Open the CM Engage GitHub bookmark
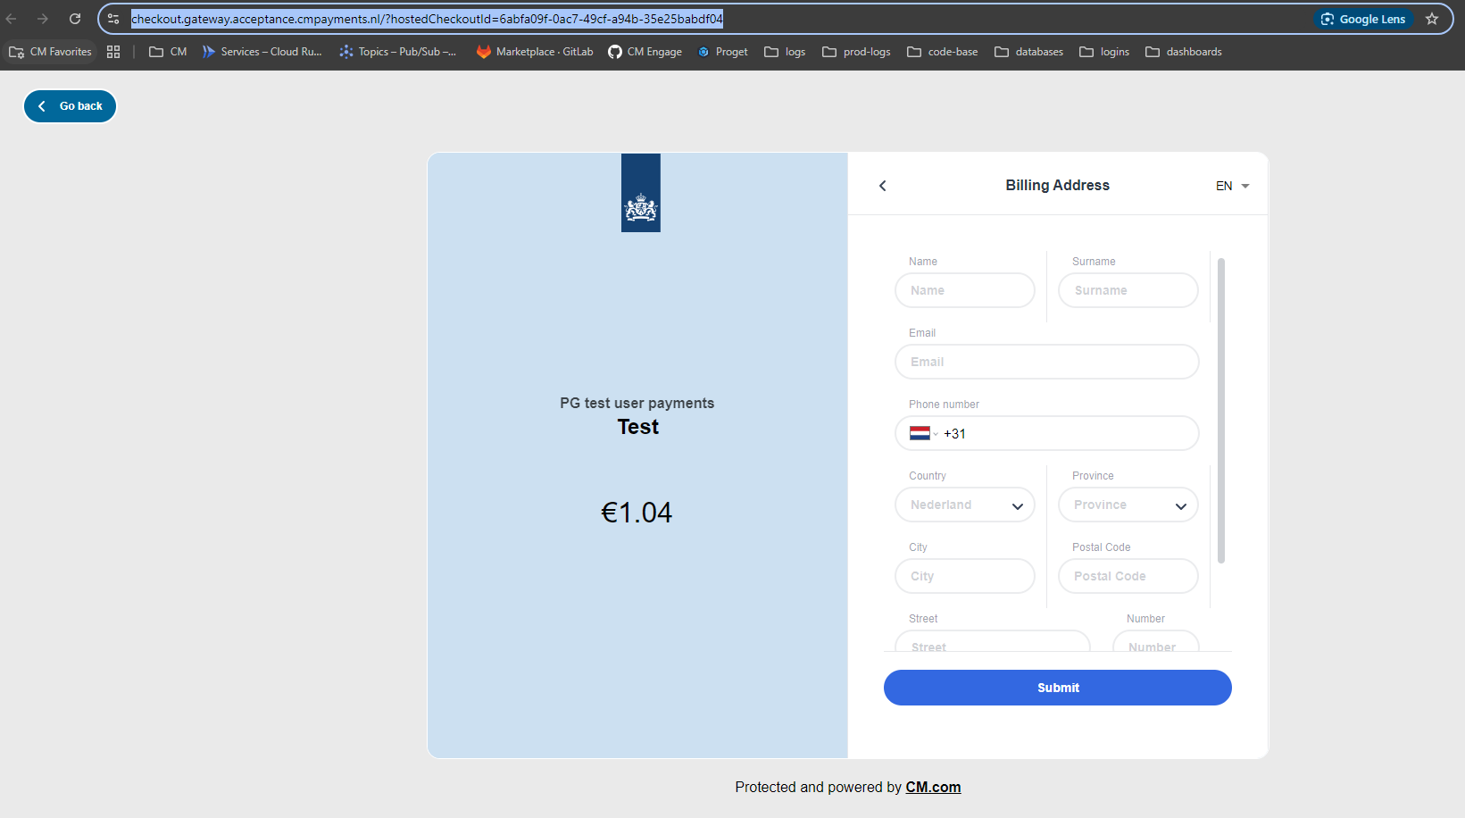 pos(645,52)
